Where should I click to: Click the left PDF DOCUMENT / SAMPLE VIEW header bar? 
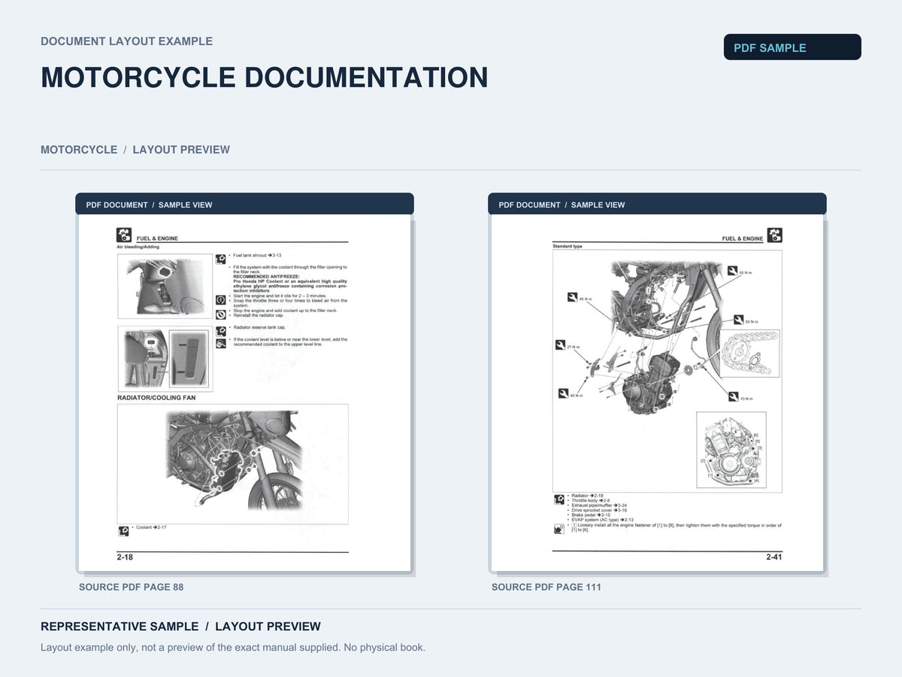pyautogui.click(x=244, y=204)
